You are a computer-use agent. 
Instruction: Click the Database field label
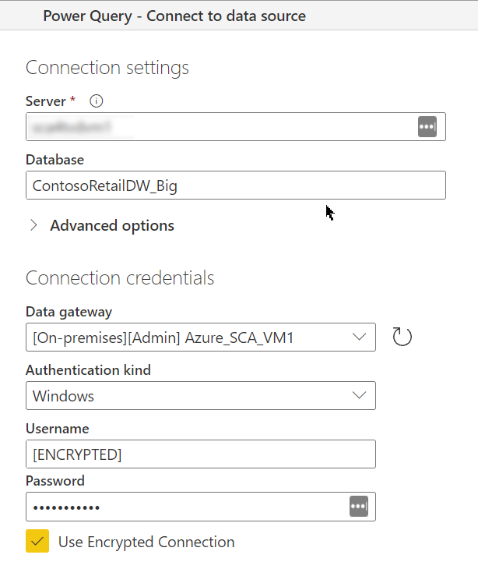point(54,160)
